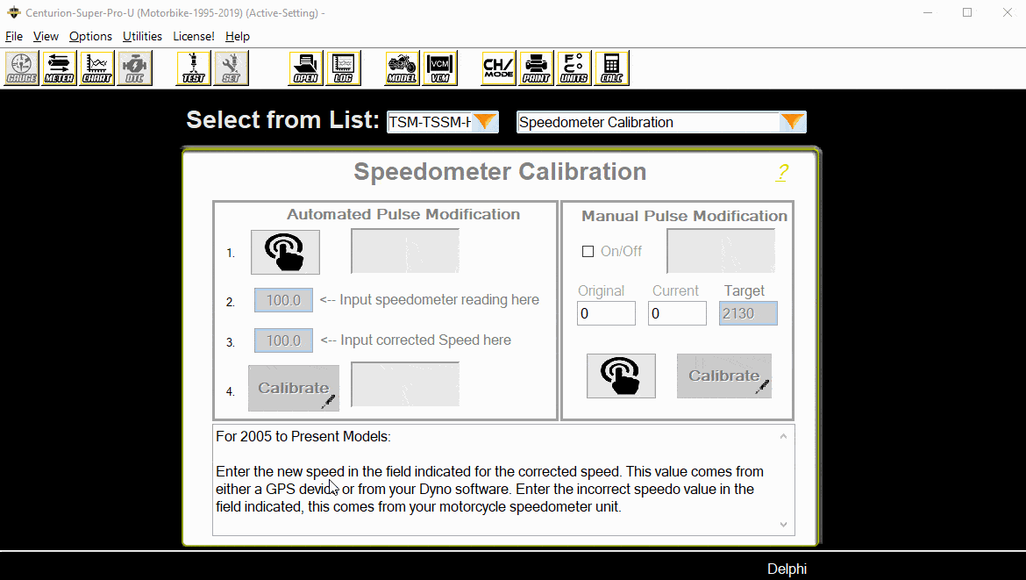The width and height of the screenshot is (1026, 580).
Task: Click the CH/MODE toolbar icon
Action: [498, 68]
